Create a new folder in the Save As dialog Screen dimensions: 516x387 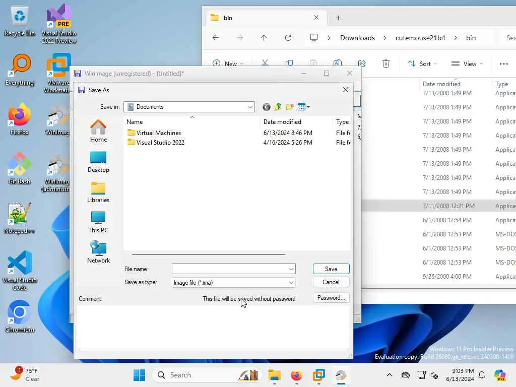(290, 107)
